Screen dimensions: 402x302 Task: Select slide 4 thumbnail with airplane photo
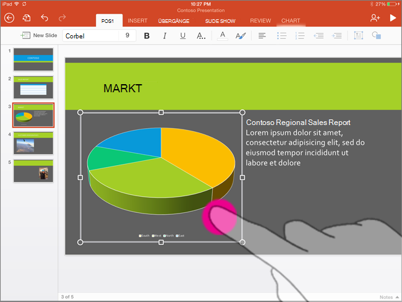[x=33, y=143]
